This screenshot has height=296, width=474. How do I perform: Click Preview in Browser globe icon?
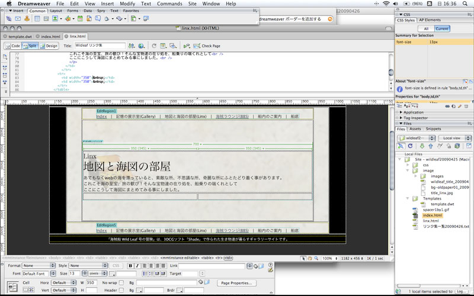[141, 46]
